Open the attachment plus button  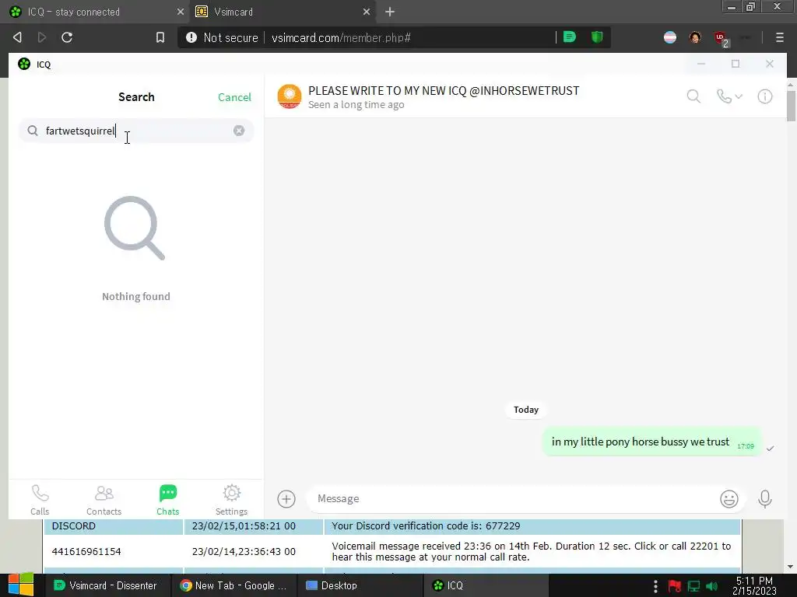click(x=286, y=498)
